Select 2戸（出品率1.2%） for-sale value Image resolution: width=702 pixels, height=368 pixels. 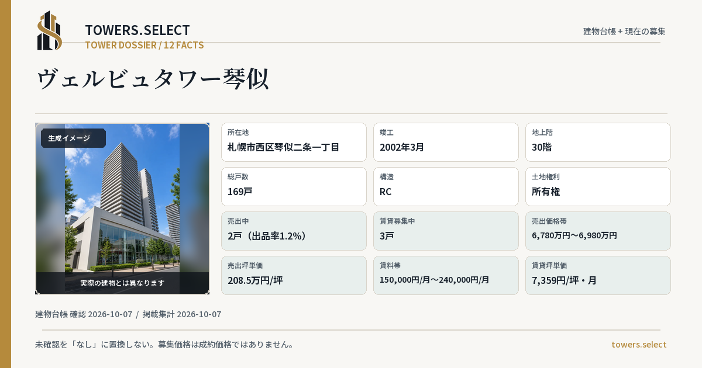pos(267,236)
